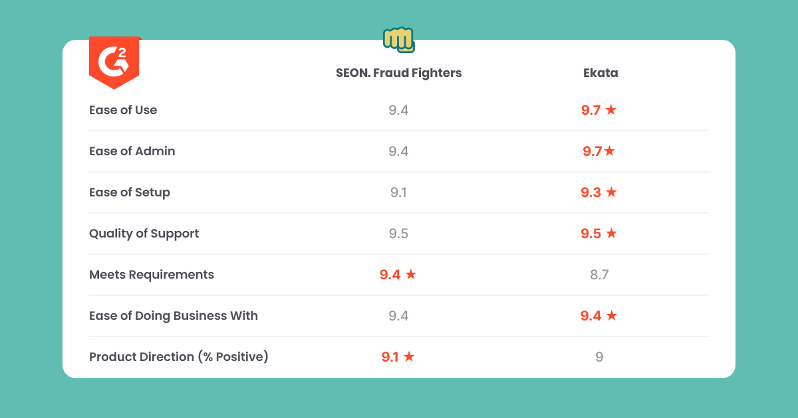The height and width of the screenshot is (418, 798).
Task: Click the Ease of Use row label
Action: 123,110
